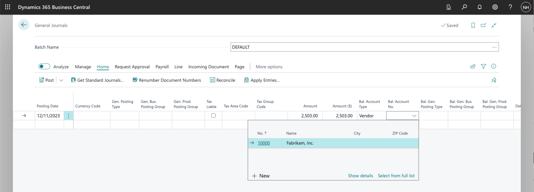Expand the Post button dropdown arrow

(x=61, y=80)
